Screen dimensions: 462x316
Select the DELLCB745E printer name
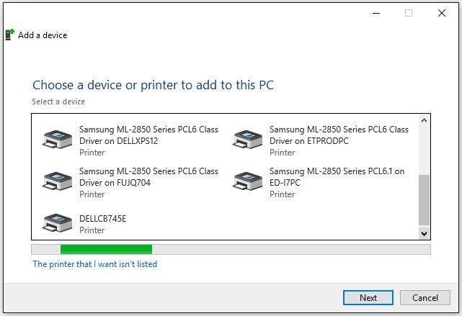click(102, 219)
